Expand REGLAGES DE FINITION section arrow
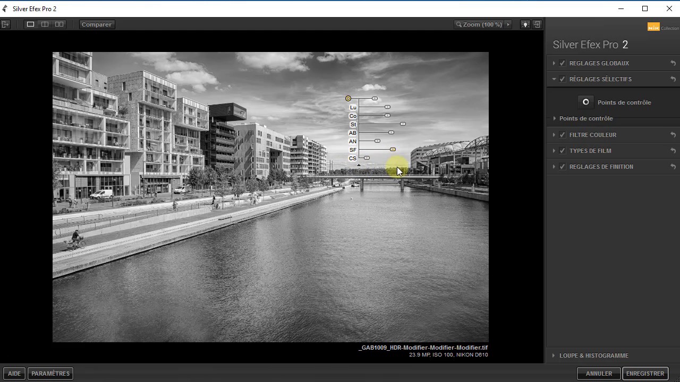Viewport: 680px width, 382px height. pyautogui.click(x=554, y=167)
